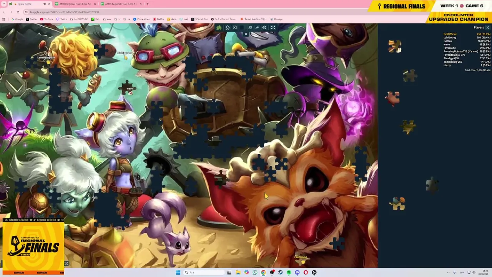Open the Kick bookmark

(96, 19)
